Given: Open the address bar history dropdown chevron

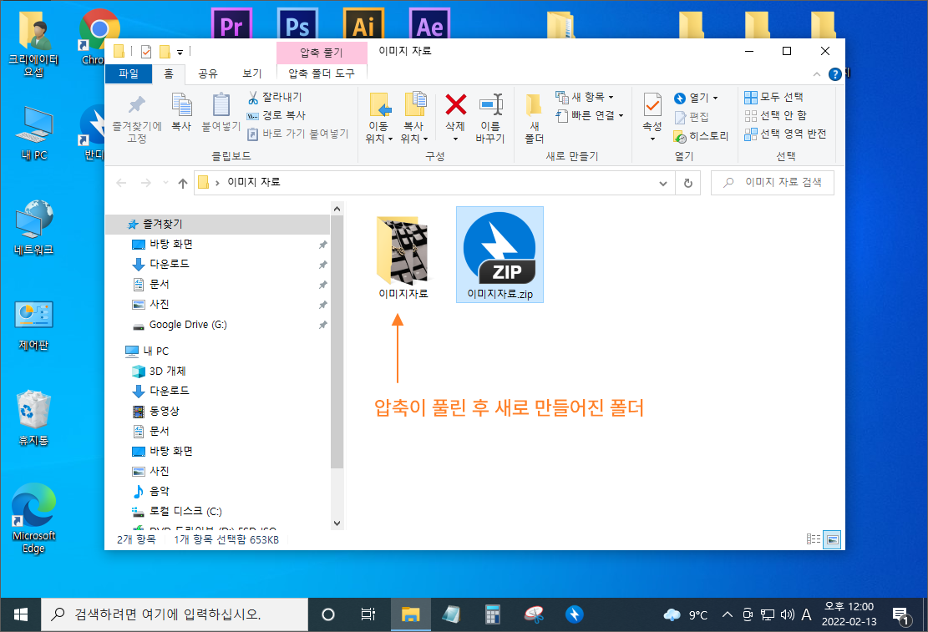Looking at the screenshot, I should (x=663, y=183).
